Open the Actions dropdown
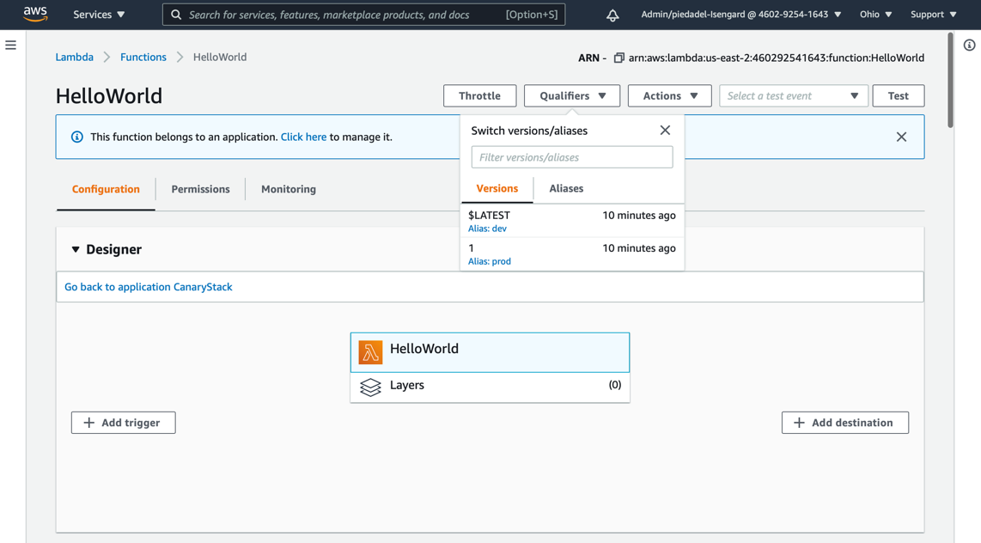Image resolution: width=981 pixels, height=543 pixels. click(669, 95)
